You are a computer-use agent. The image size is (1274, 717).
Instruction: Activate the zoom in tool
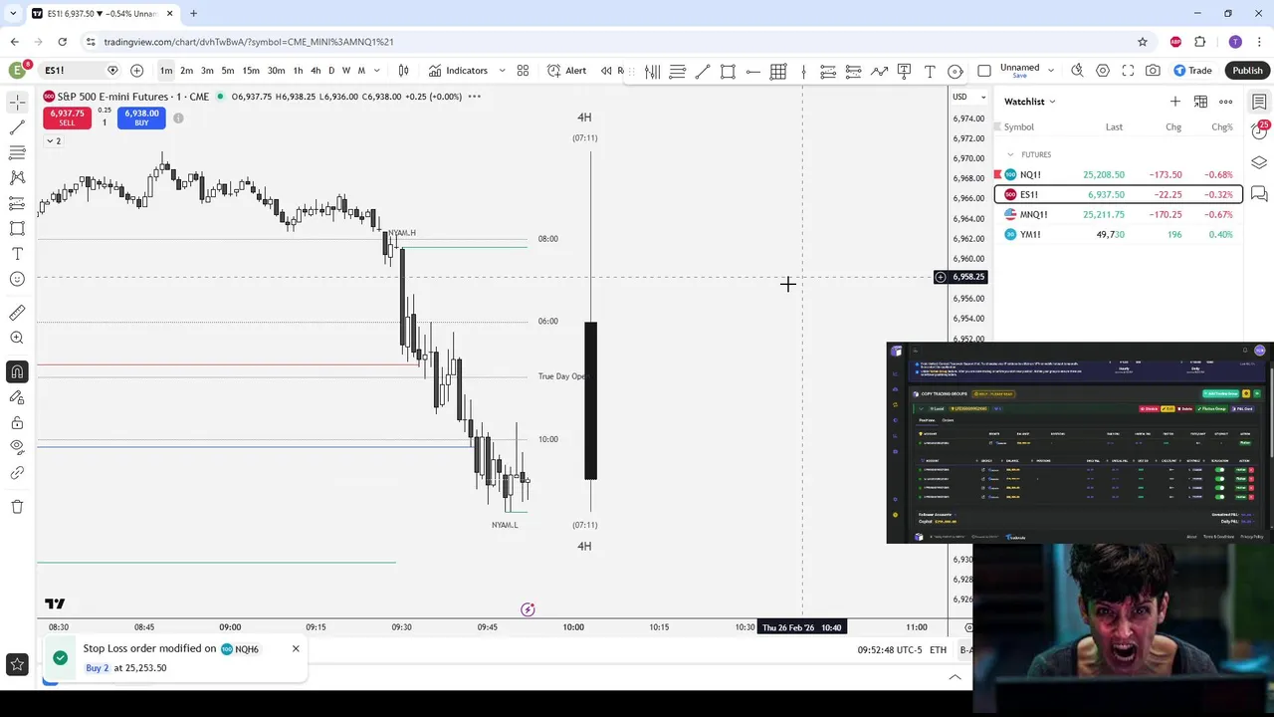[x=17, y=338]
